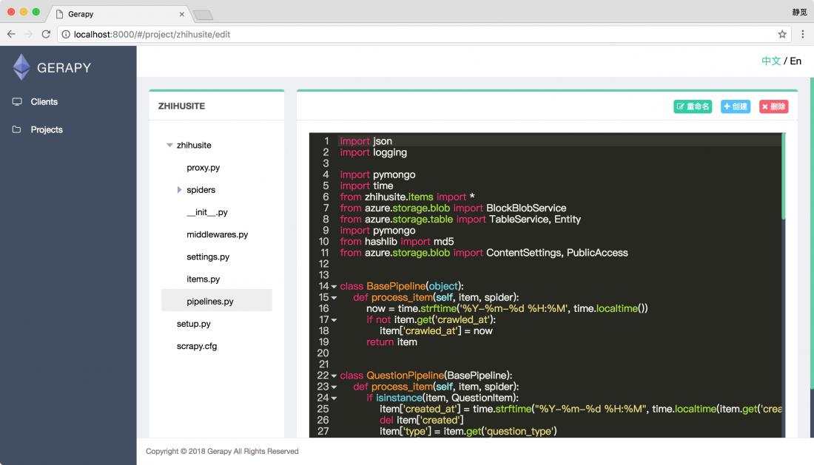Expand the spiders folder
This screenshot has height=465, width=814.
click(179, 190)
